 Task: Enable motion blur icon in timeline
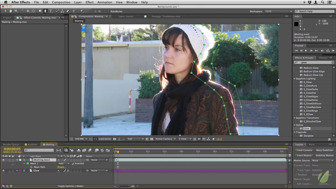click(x=90, y=150)
